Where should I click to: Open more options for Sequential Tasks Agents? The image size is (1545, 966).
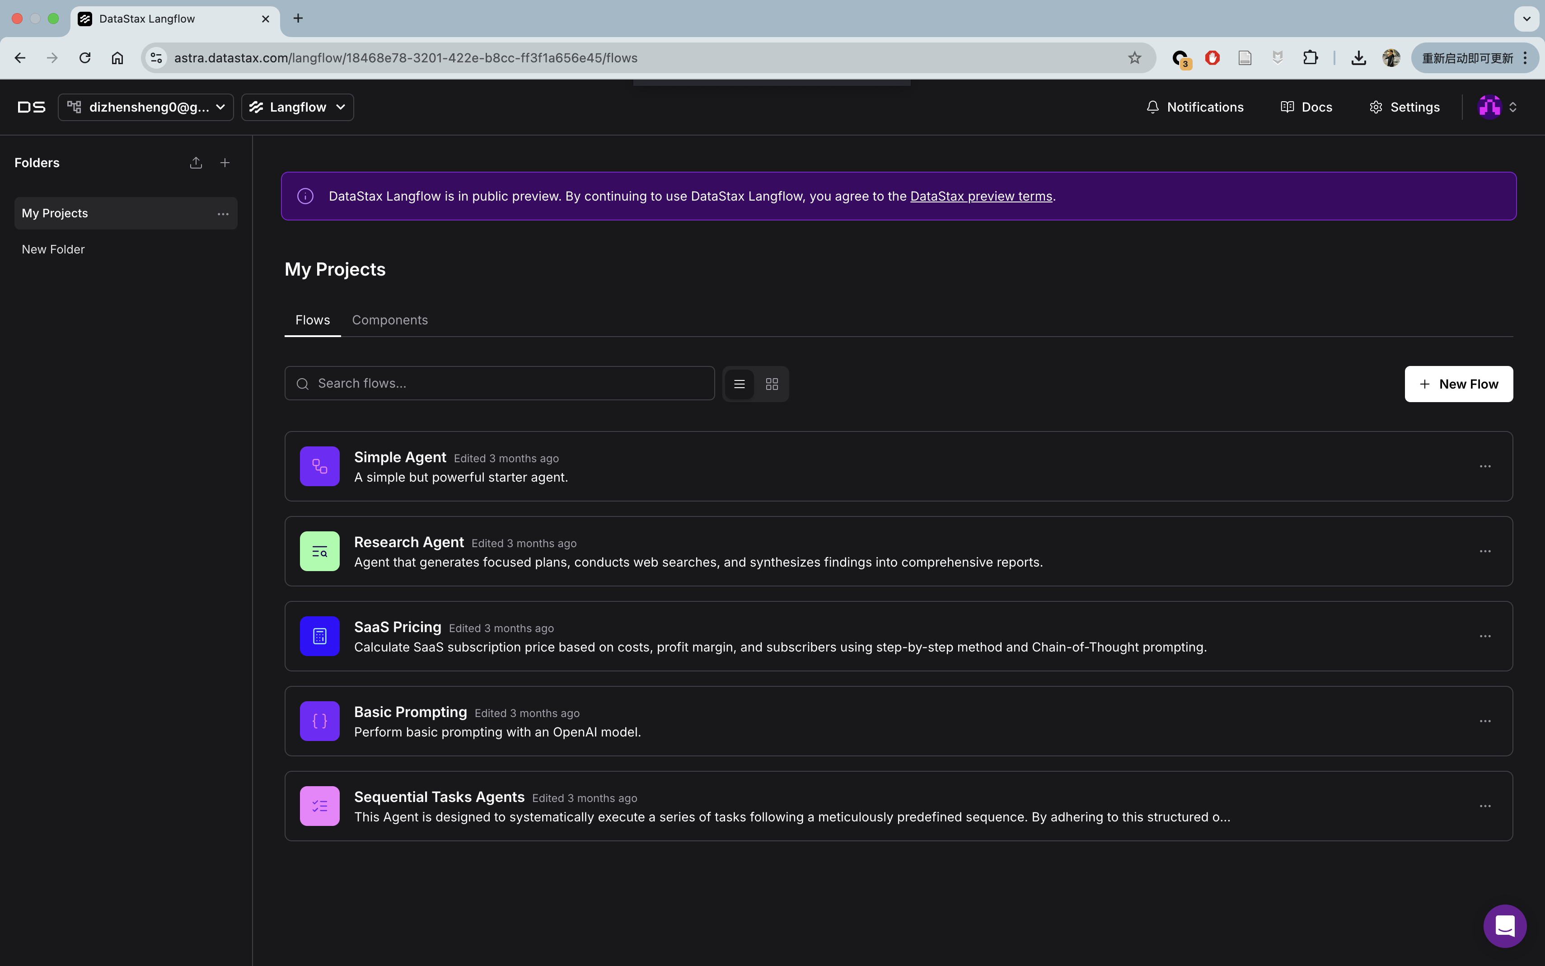click(x=1485, y=806)
